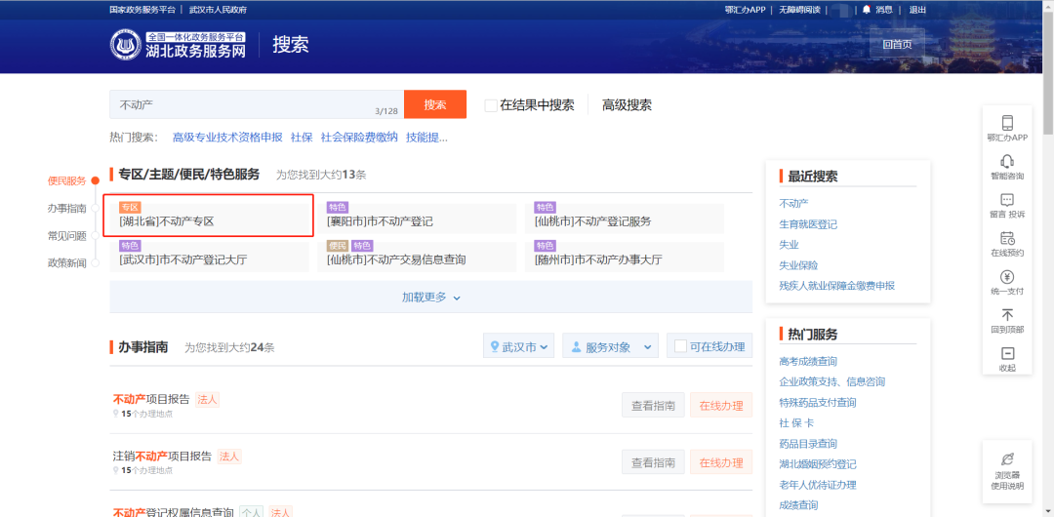Expand the 武汉市 location dropdown
Viewport: 1054px width, 517px height.
[518, 346]
